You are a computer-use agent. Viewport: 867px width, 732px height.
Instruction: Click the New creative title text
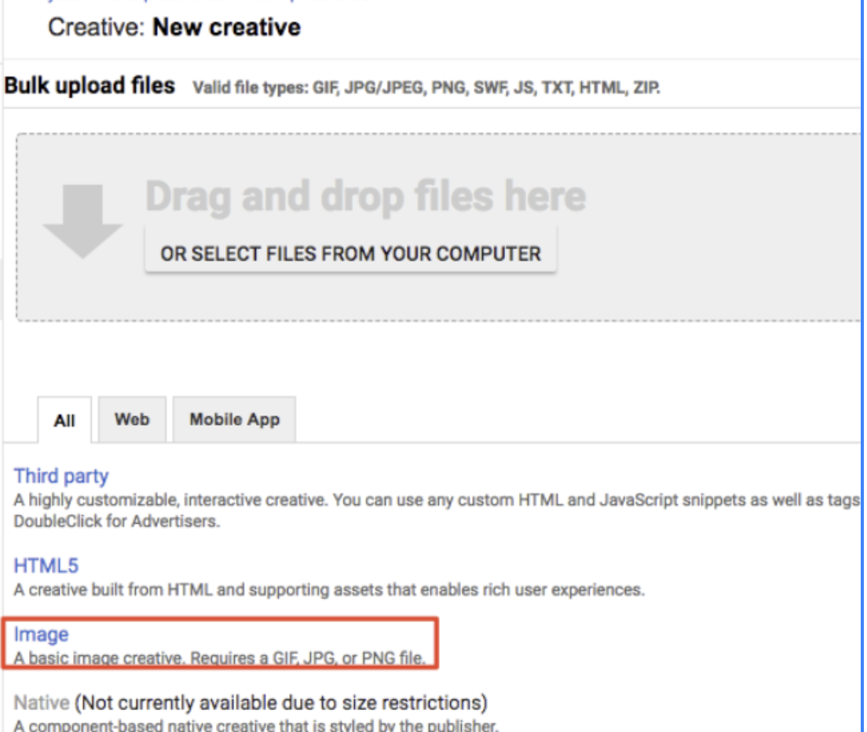pyautogui.click(x=226, y=27)
